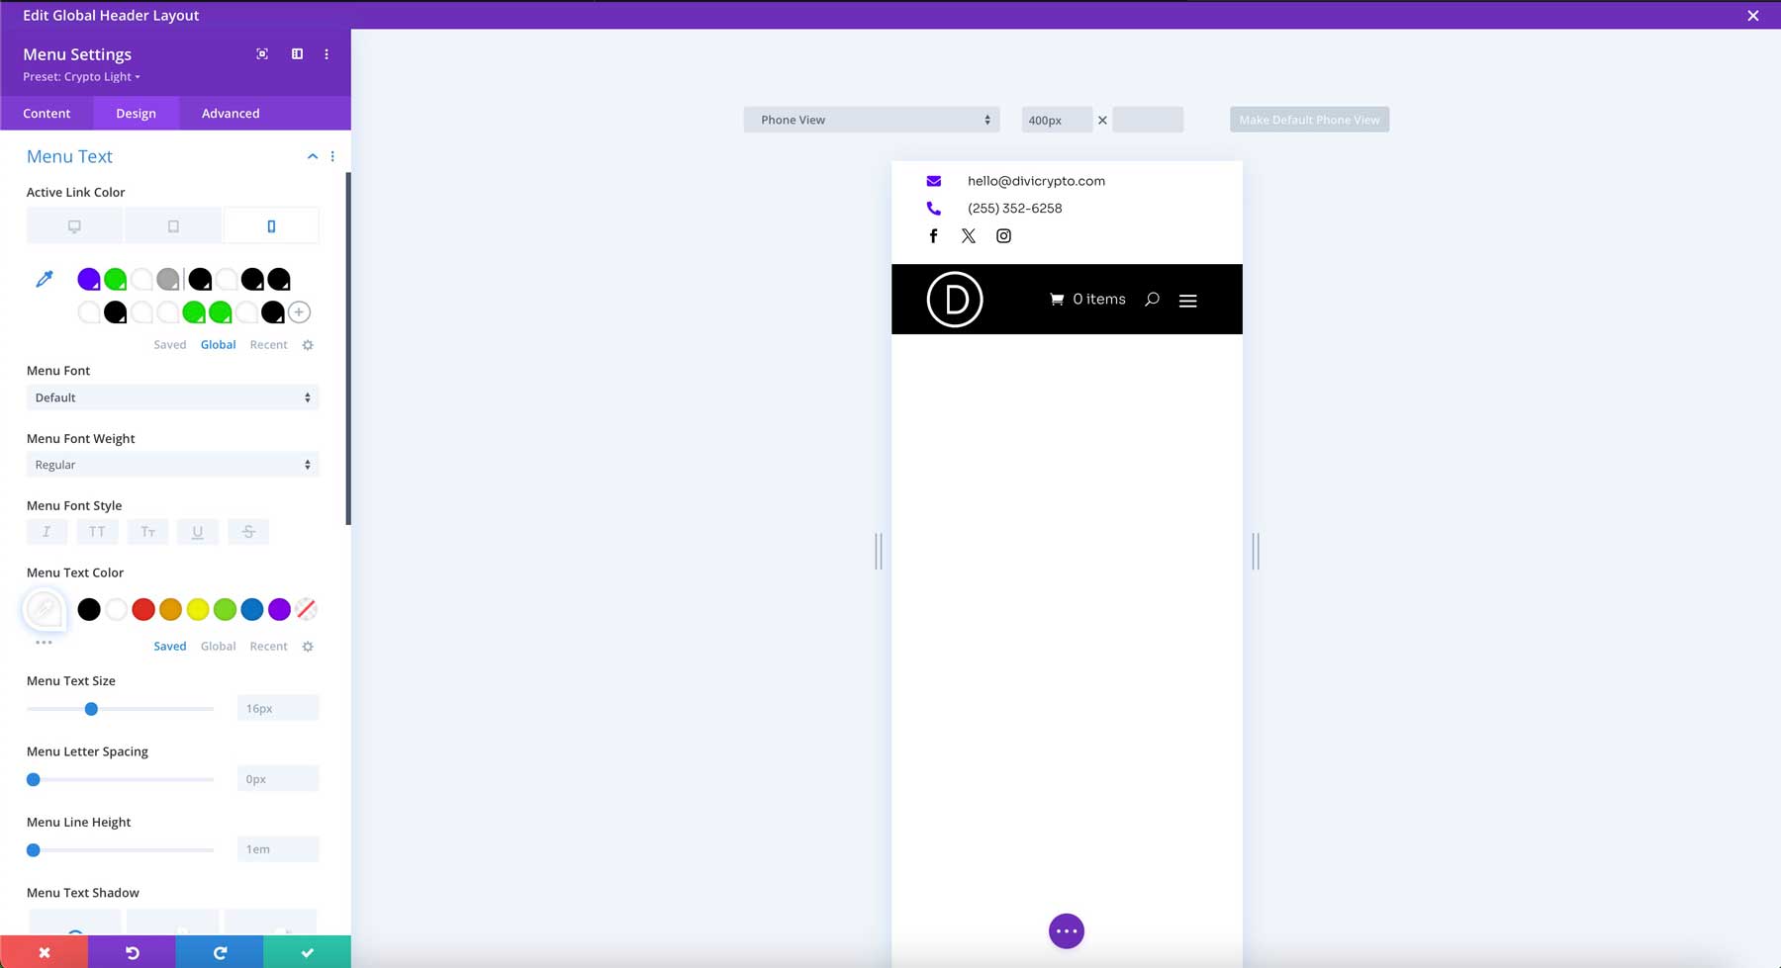This screenshot has width=1781, height=968.
Task: Click the eyedropper for Active Link Color
Action: tap(44, 278)
